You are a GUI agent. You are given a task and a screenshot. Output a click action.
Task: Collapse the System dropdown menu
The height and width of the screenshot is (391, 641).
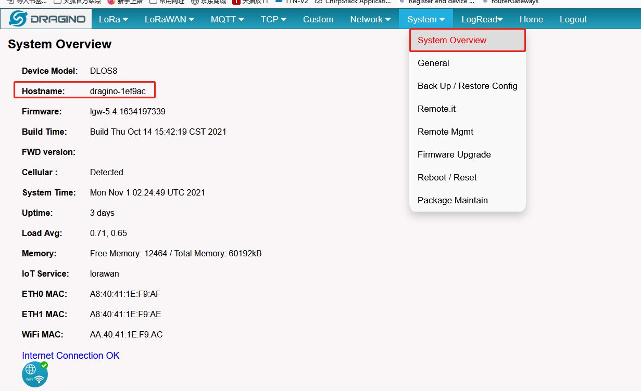(x=426, y=19)
